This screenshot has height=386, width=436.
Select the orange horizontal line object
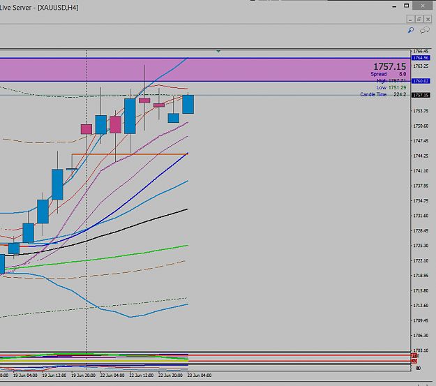tap(130, 154)
